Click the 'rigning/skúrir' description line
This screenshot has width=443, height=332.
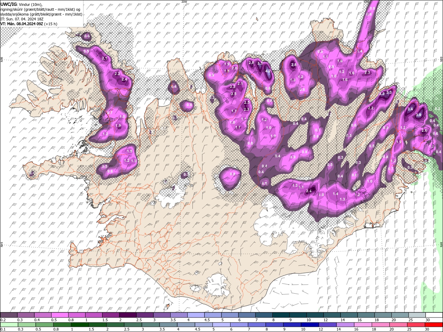(x=40, y=9)
